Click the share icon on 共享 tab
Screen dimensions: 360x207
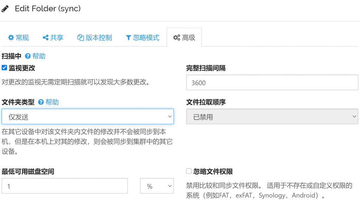click(x=45, y=37)
